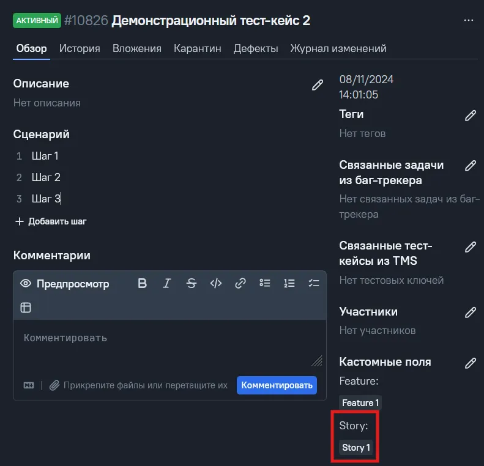The height and width of the screenshot is (466, 484).
Task: Click the blue Комментировать button
Action: (x=277, y=385)
